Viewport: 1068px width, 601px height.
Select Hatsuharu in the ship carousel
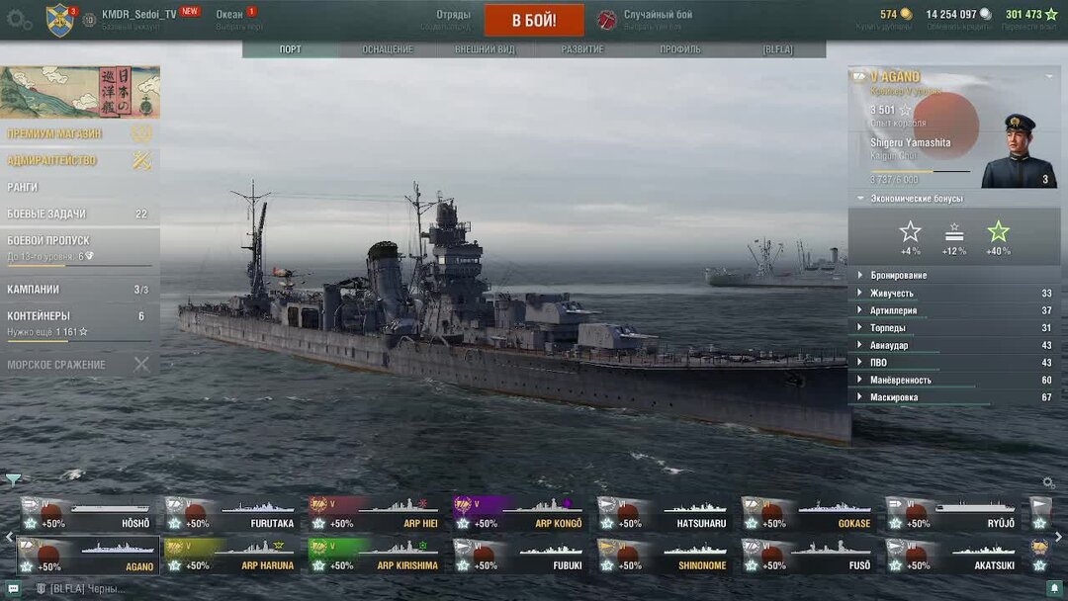tap(665, 514)
